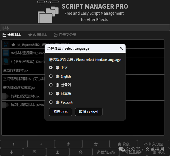Image resolution: width=170 pixels, height=156 pixels.
Task: Click the 收藏 favorite button
Action: coord(123,144)
